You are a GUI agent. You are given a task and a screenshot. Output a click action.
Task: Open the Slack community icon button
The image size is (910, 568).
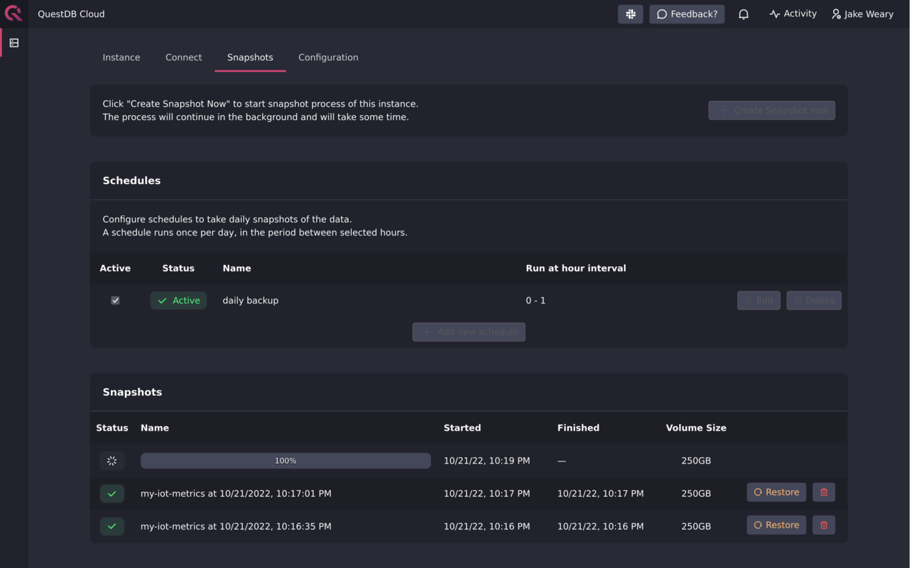(631, 14)
